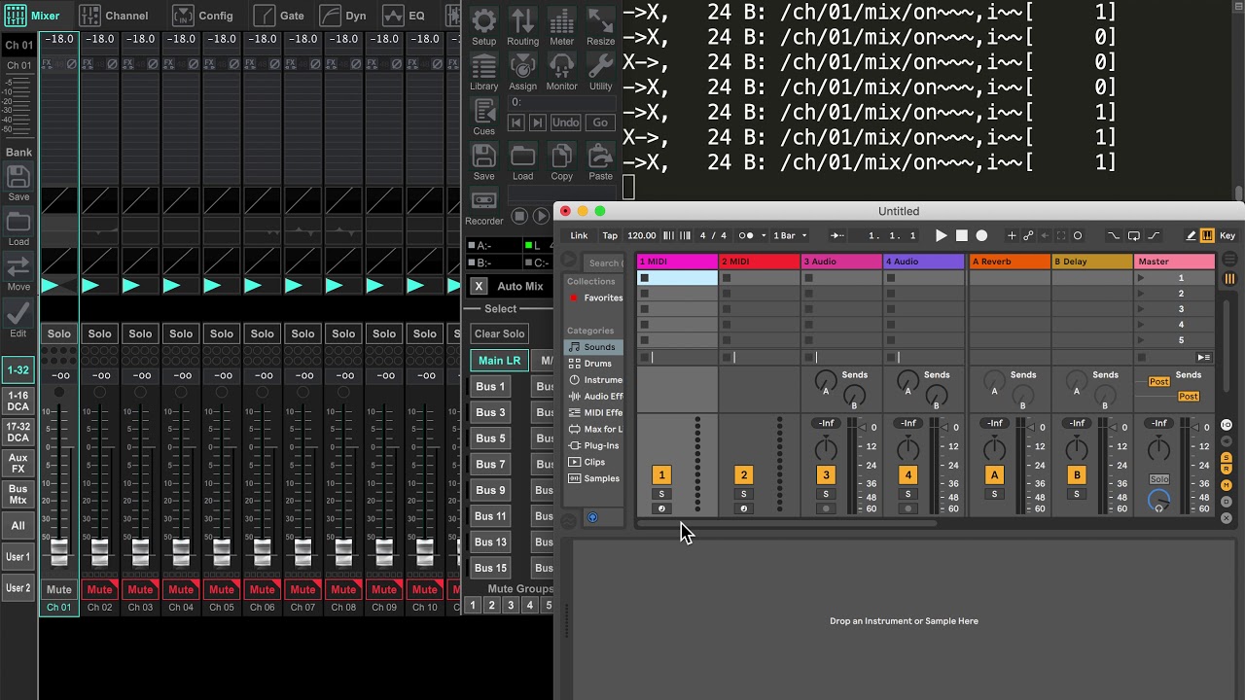Select the Aux FX bank

pyautogui.click(x=18, y=463)
